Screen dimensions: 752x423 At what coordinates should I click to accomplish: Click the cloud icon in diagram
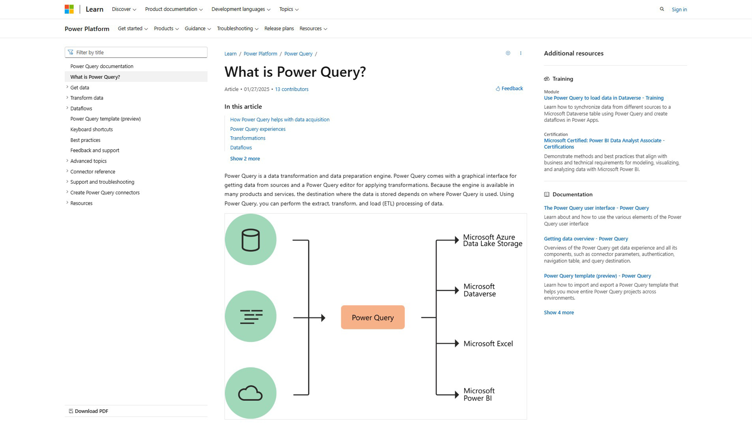coord(250,393)
